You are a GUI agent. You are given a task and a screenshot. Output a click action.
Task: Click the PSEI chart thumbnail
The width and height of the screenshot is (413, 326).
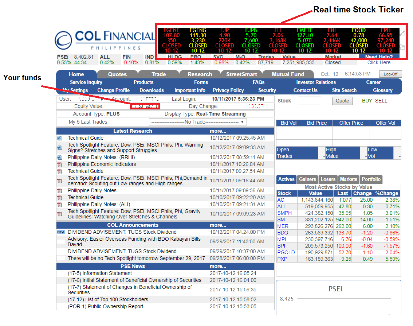338,298
